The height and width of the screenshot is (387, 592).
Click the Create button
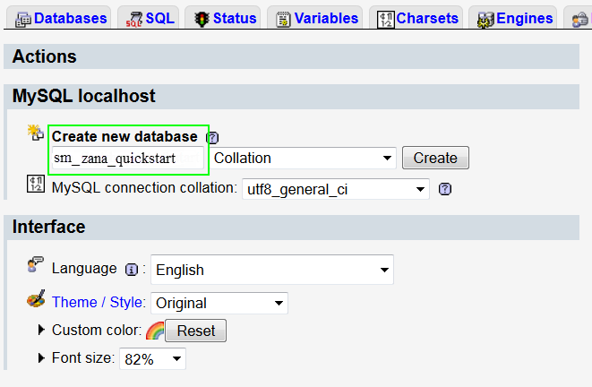pyautogui.click(x=435, y=158)
